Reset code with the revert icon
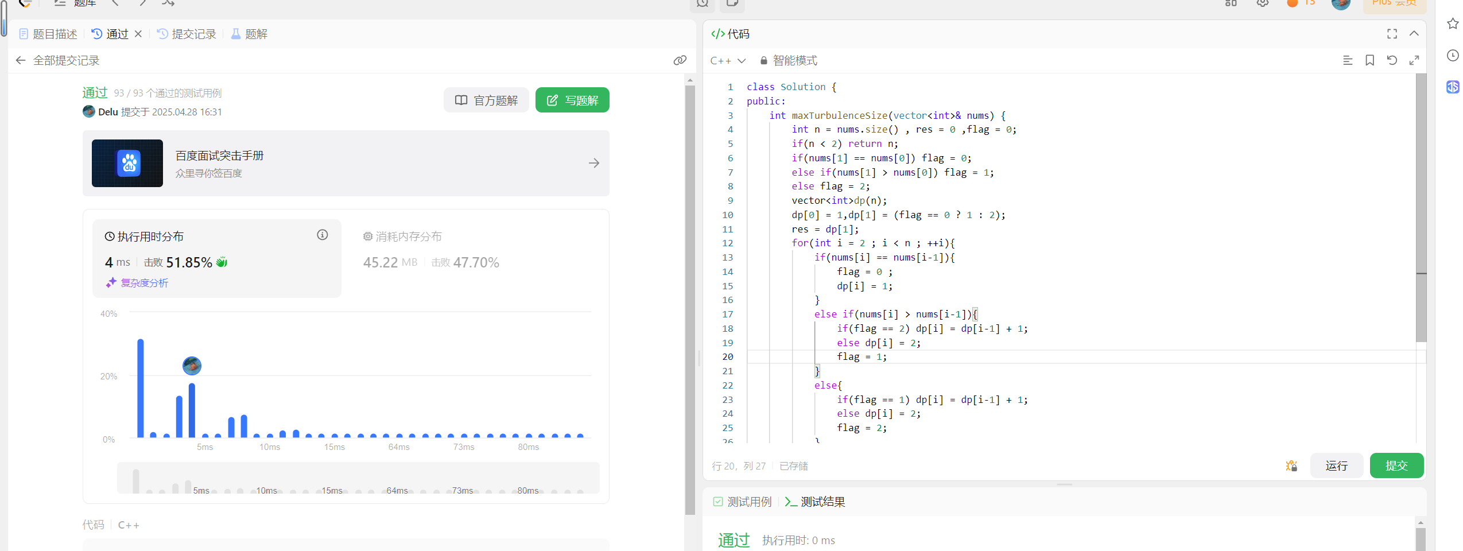The image size is (1463, 551). pyautogui.click(x=1392, y=60)
